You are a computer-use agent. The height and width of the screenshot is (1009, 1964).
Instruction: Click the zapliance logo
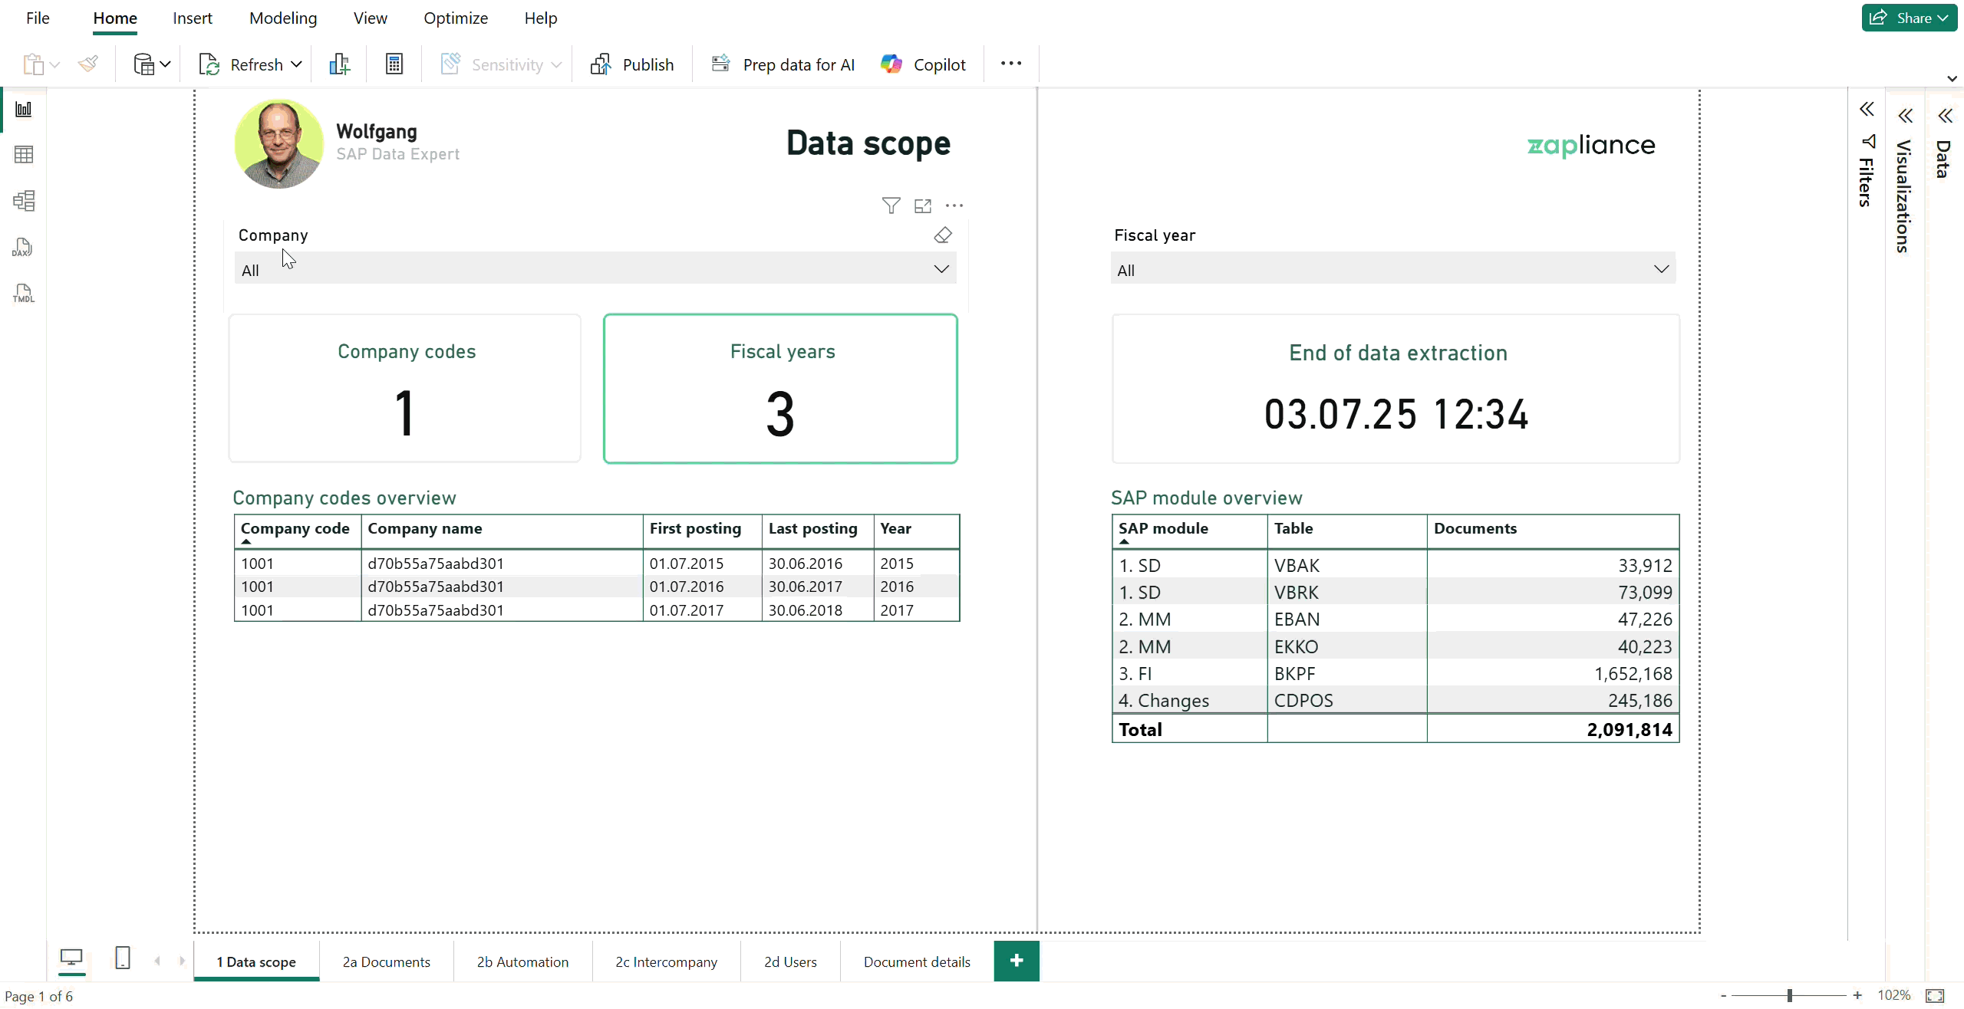click(1591, 145)
